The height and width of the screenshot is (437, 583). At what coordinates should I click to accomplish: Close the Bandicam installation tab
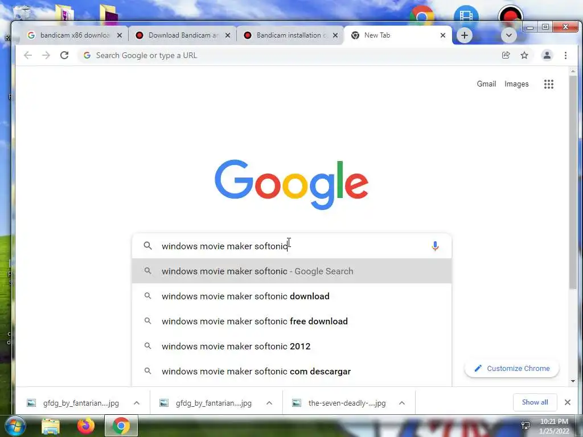tap(335, 35)
